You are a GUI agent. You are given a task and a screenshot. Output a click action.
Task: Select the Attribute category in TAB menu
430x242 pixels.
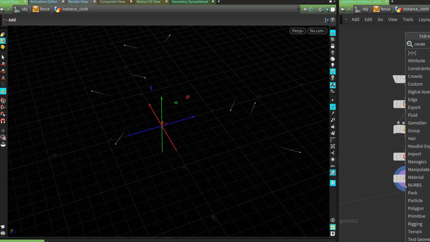pyautogui.click(x=416, y=61)
